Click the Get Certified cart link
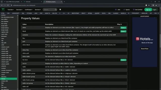Viewport: 161px width, 90px height. pyautogui.click(x=138, y=9)
